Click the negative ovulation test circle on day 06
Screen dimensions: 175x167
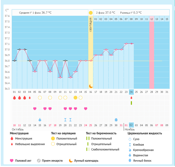point(40,98)
